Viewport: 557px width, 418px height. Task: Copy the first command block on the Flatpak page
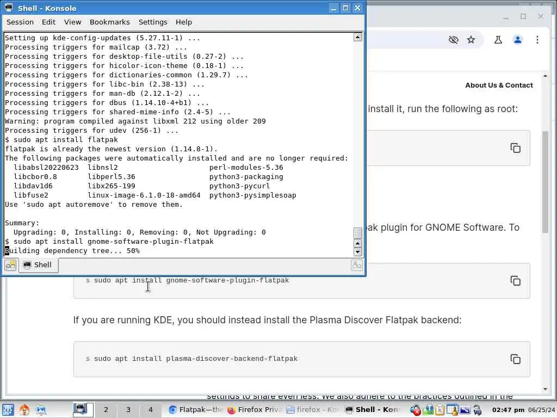(516, 148)
